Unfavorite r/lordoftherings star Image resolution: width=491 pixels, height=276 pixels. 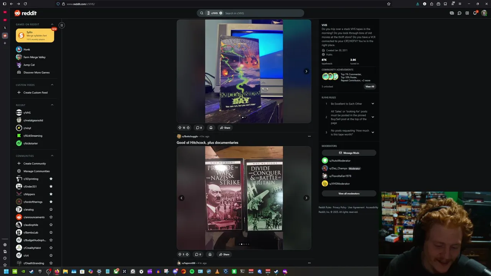pyautogui.click(x=51, y=202)
